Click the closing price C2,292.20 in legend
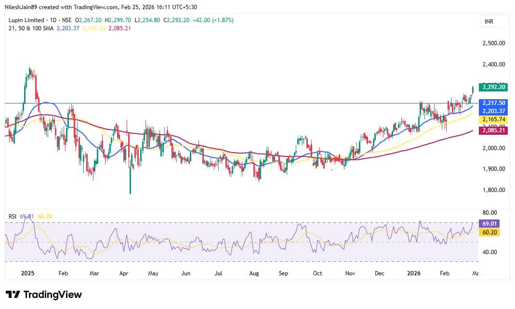The width and height of the screenshot is (515, 309). [x=176, y=20]
